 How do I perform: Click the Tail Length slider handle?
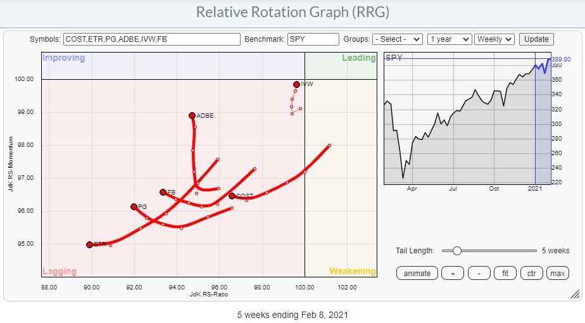tap(456, 251)
